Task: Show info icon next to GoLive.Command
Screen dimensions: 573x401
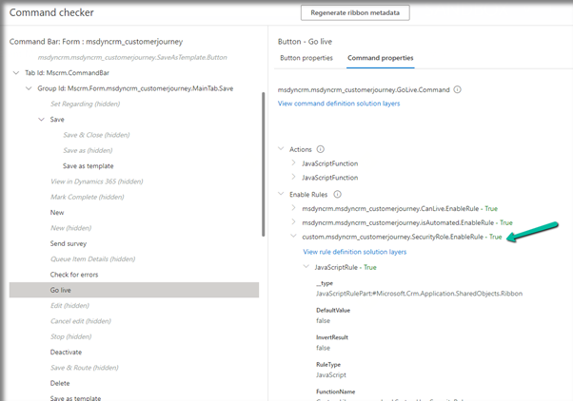Action: [x=457, y=89]
